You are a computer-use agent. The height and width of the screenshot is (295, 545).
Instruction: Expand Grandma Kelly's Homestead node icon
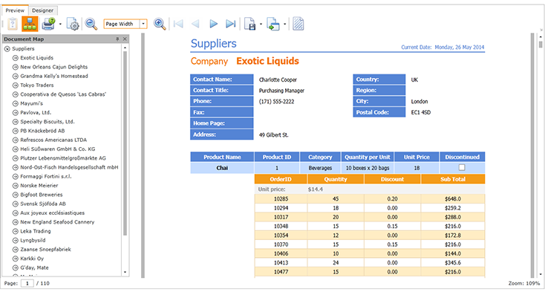(16, 76)
